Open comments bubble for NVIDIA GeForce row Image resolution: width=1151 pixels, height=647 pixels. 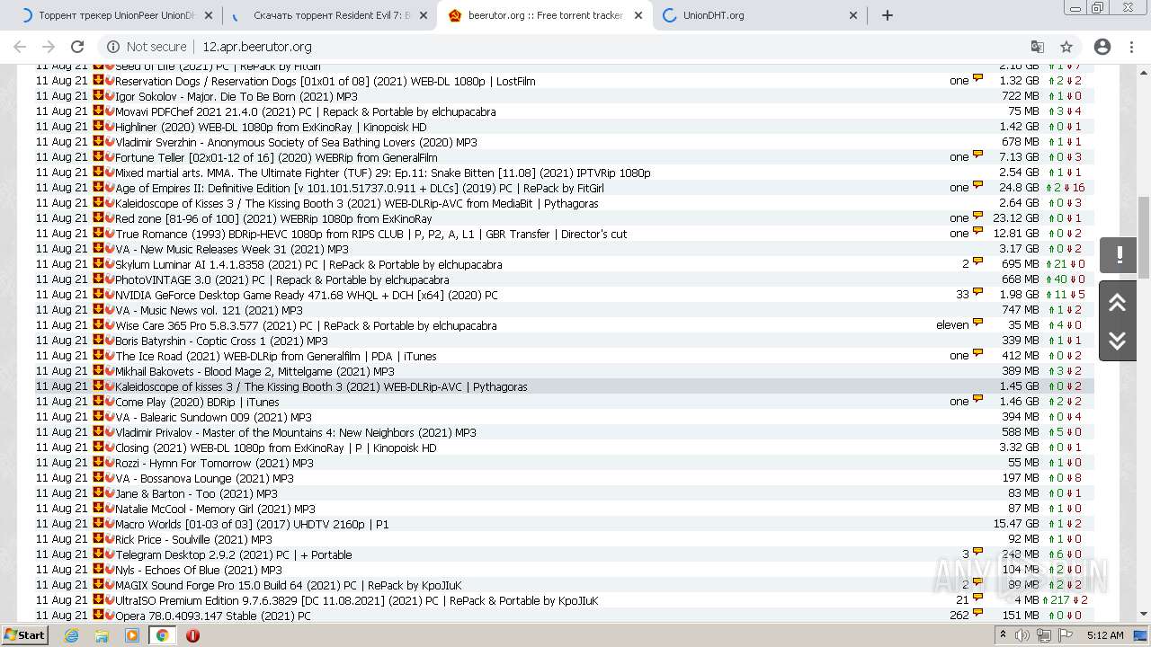pyautogui.click(x=977, y=293)
